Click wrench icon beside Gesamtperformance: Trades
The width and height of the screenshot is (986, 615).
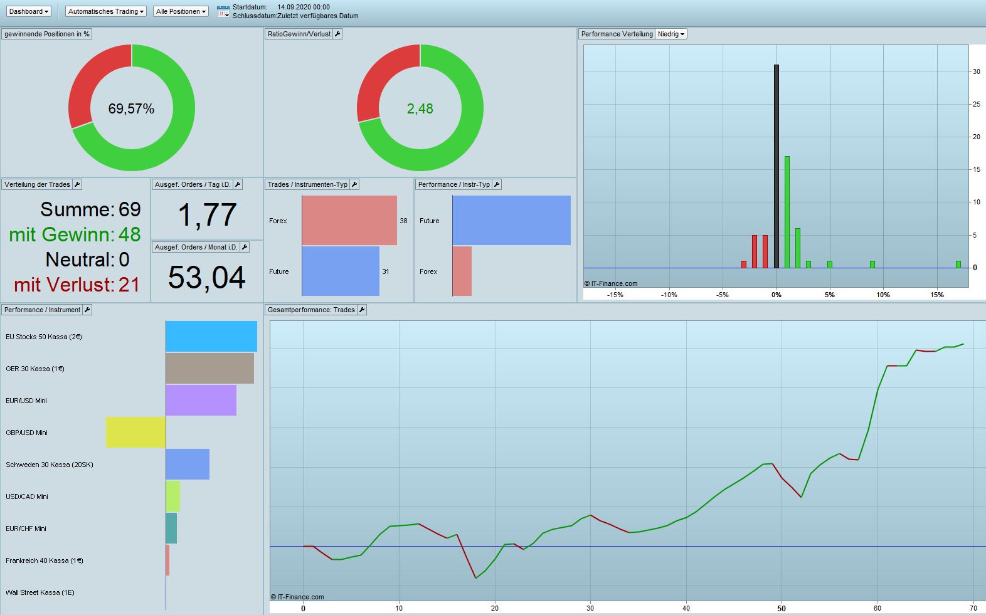click(362, 310)
